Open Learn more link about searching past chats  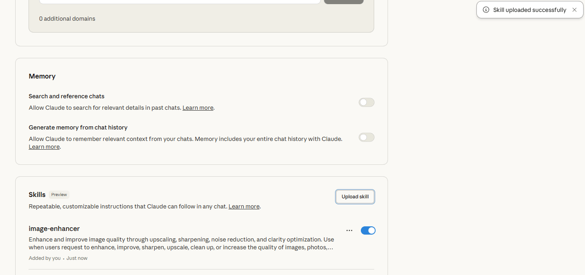(198, 108)
